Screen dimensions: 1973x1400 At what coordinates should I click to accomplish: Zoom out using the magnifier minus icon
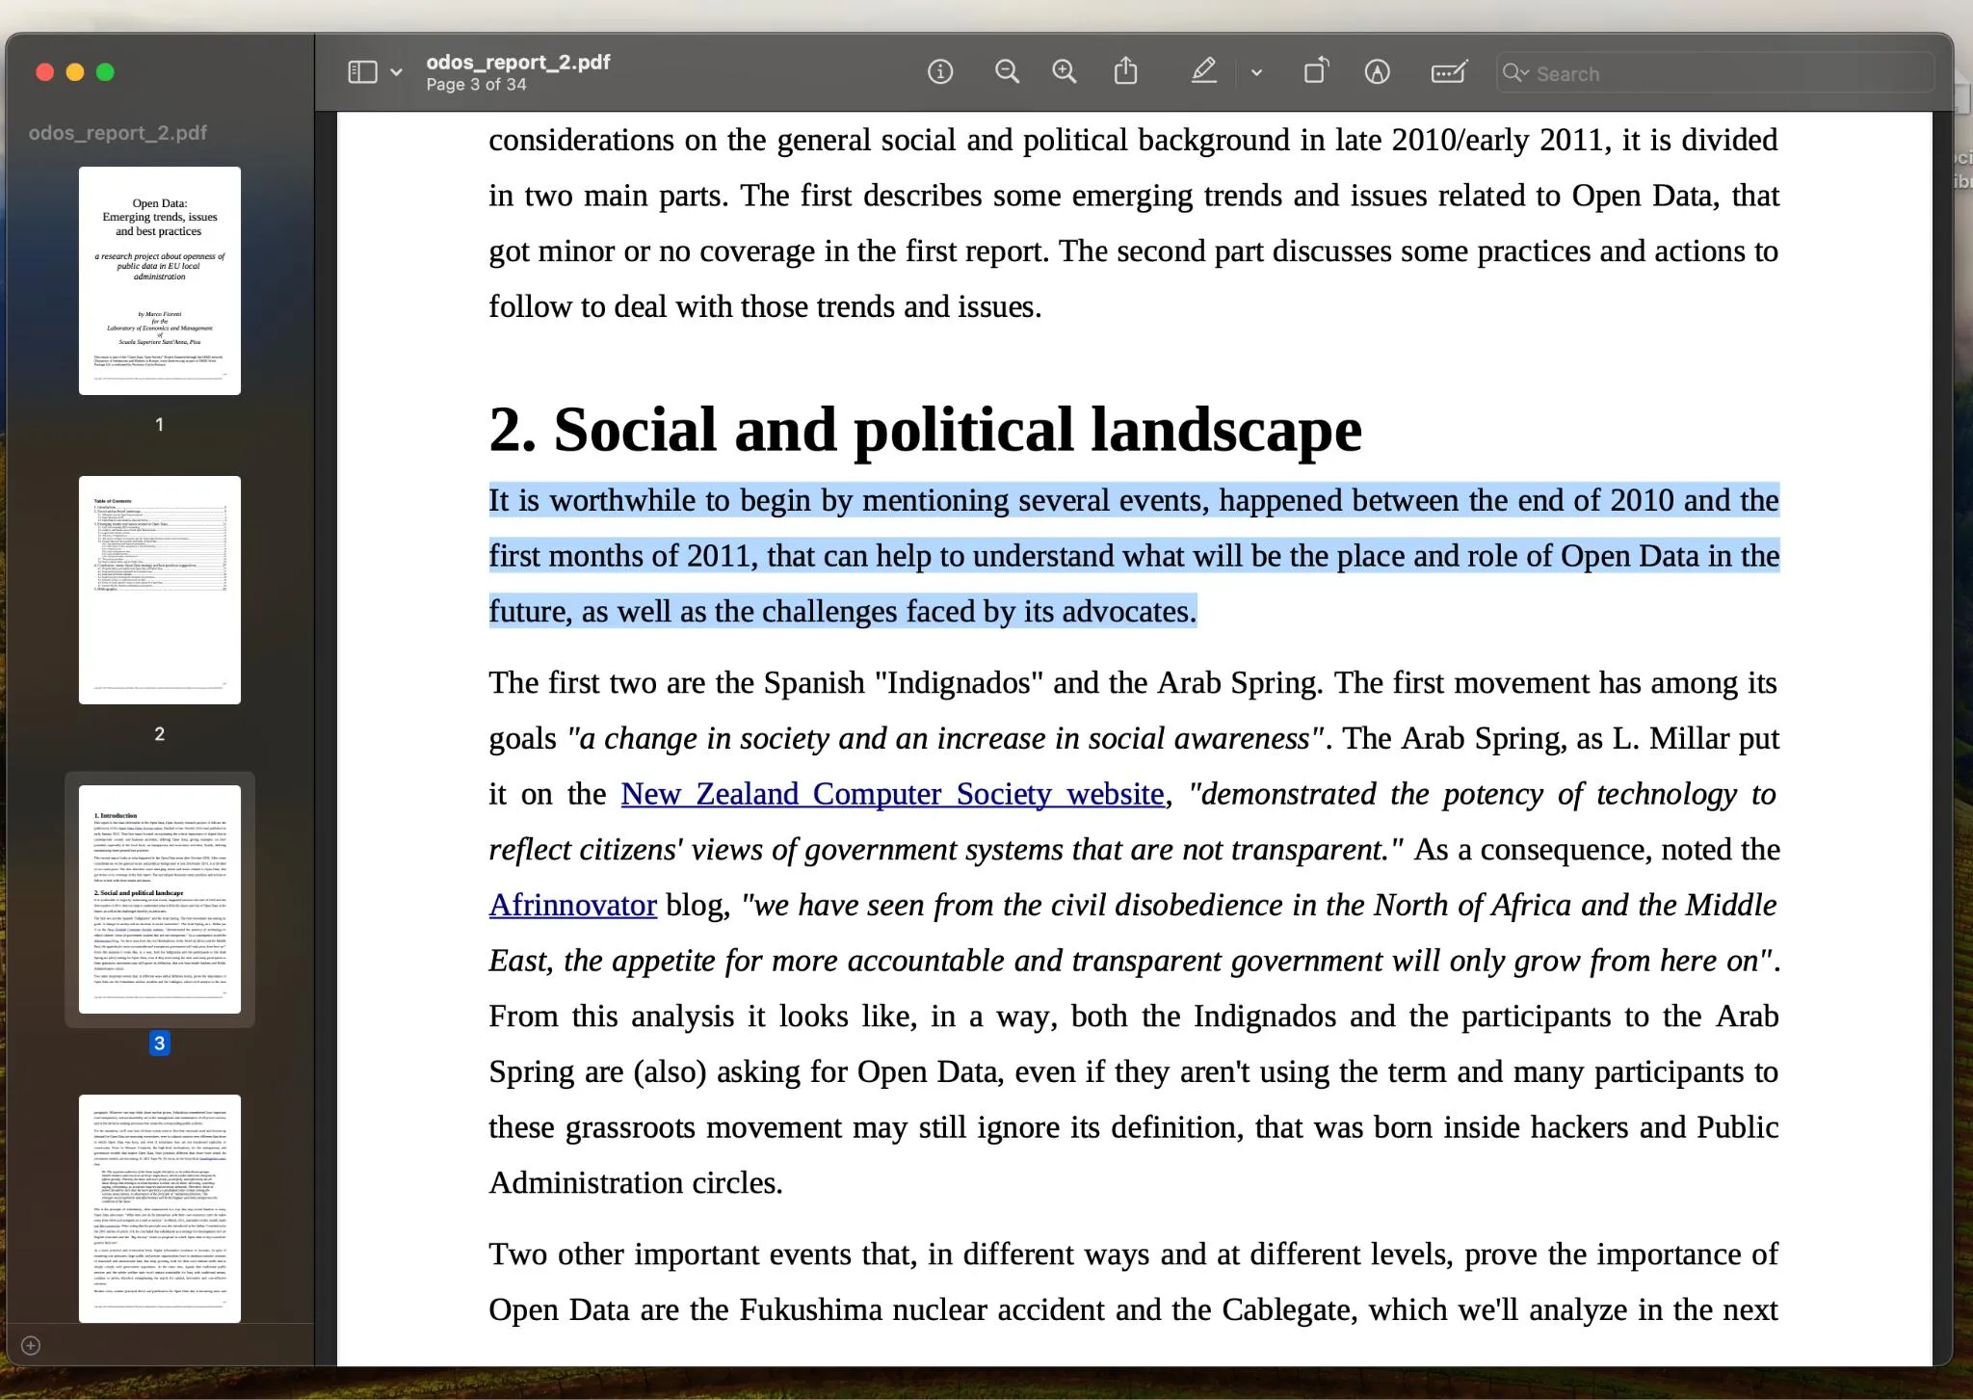(1007, 72)
